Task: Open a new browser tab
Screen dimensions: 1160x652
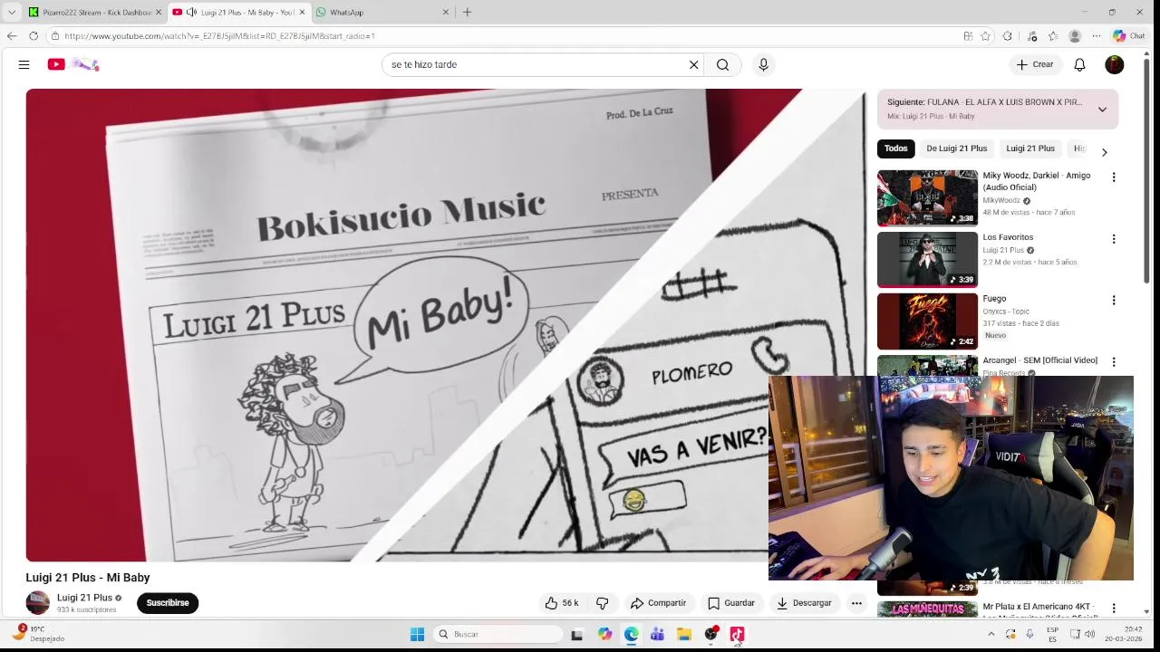Action: coord(467,12)
